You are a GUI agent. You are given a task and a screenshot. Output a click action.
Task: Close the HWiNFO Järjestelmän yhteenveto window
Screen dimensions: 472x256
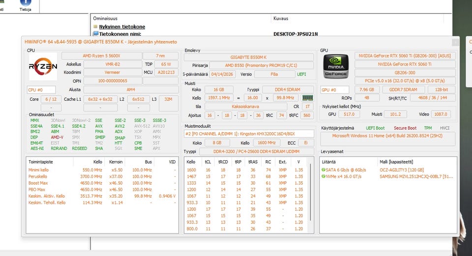click(x=455, y=42)
